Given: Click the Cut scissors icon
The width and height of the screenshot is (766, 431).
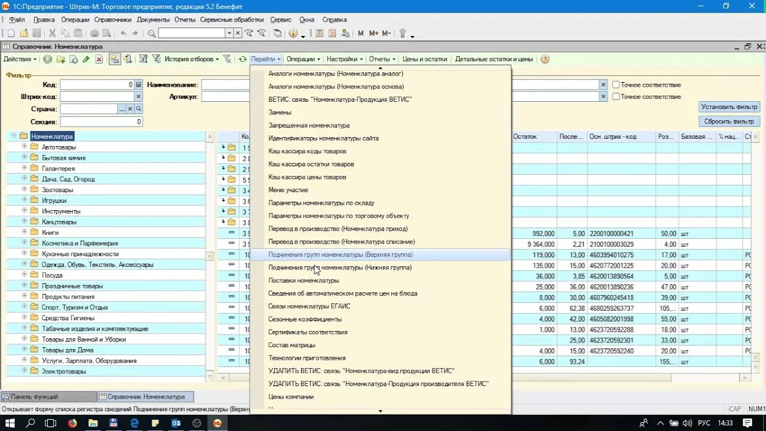Looking at the screenshot, I should (x=52, y=34).
